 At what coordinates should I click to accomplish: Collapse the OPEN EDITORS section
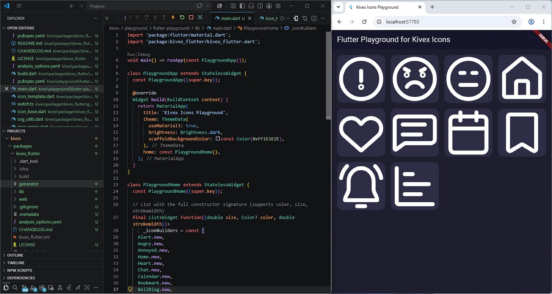(52, 28)
